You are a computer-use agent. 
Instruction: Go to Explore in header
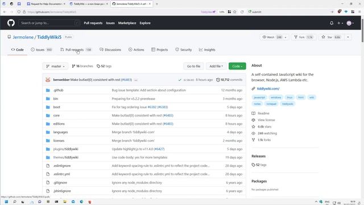click(x=145, y=23)
